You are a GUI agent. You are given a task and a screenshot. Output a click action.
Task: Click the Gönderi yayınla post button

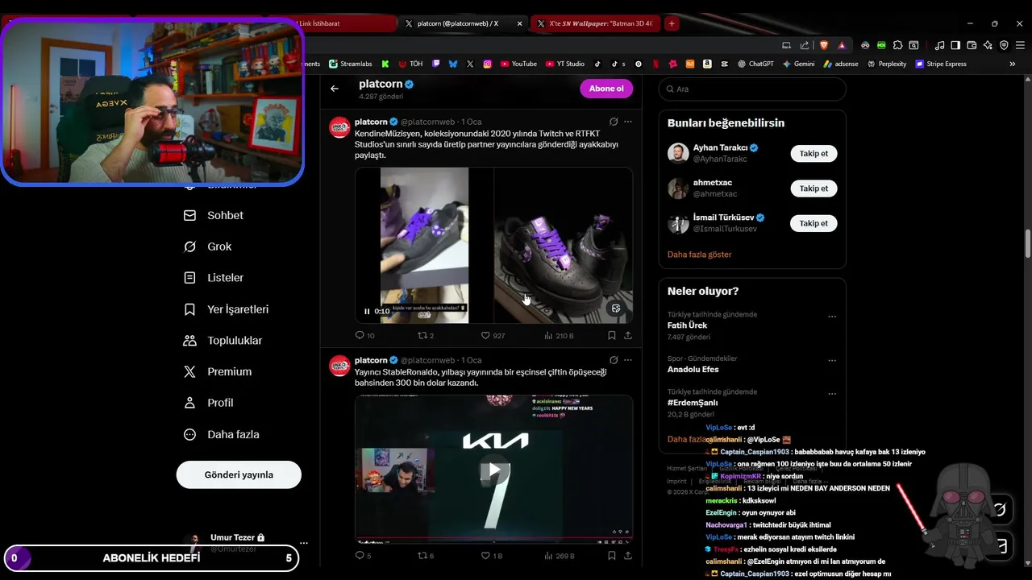(x=239, y=474)
